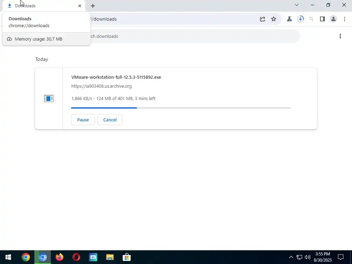Image resolution: width=352 pixels, height=264 pixels.
Task: Open the Chrome three-dot menu
Action: pyautogui.click(x=344, y=19)
